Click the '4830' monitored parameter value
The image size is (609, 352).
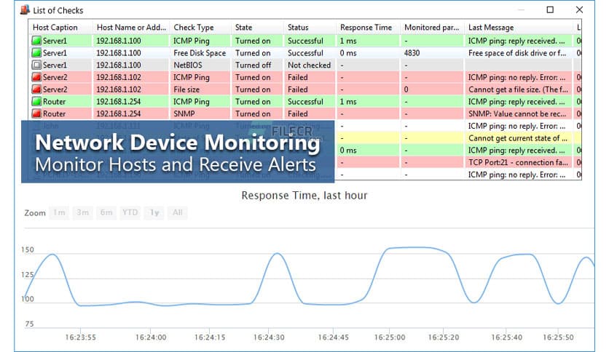tap(412, 52)
